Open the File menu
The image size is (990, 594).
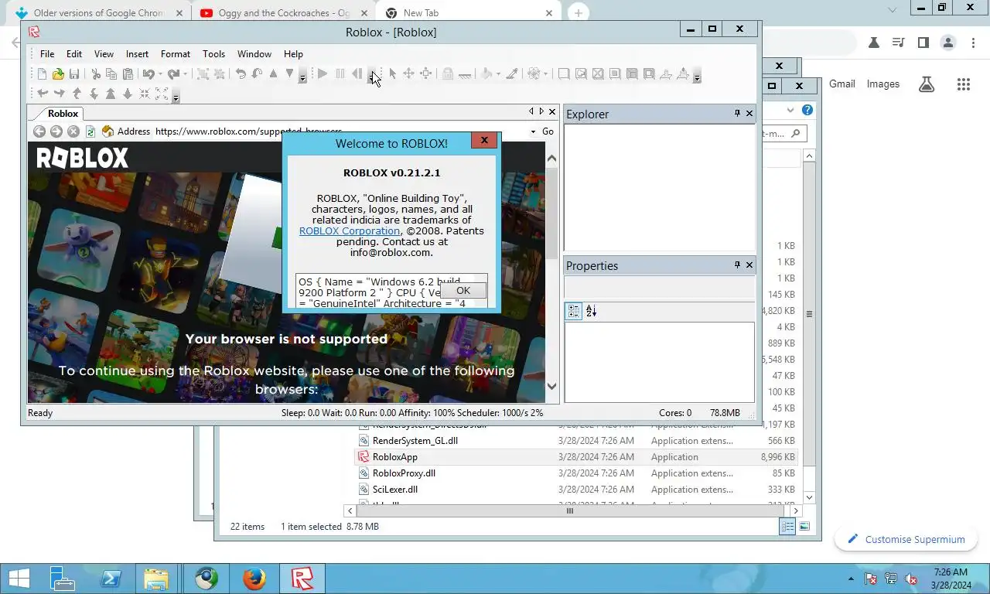tap(47, 54)
